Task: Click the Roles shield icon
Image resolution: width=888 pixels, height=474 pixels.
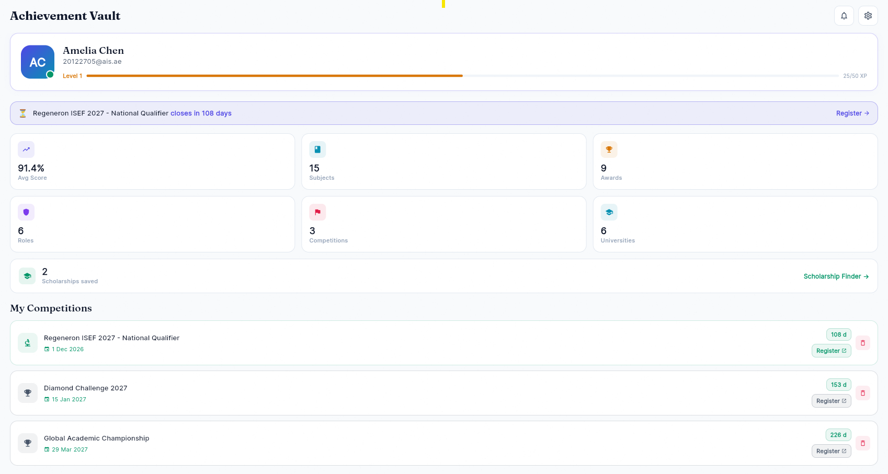Action: click(26, 212)
